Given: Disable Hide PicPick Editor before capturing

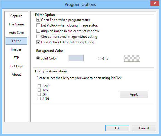Looking at the screenshot, I should tap(38, 42).
